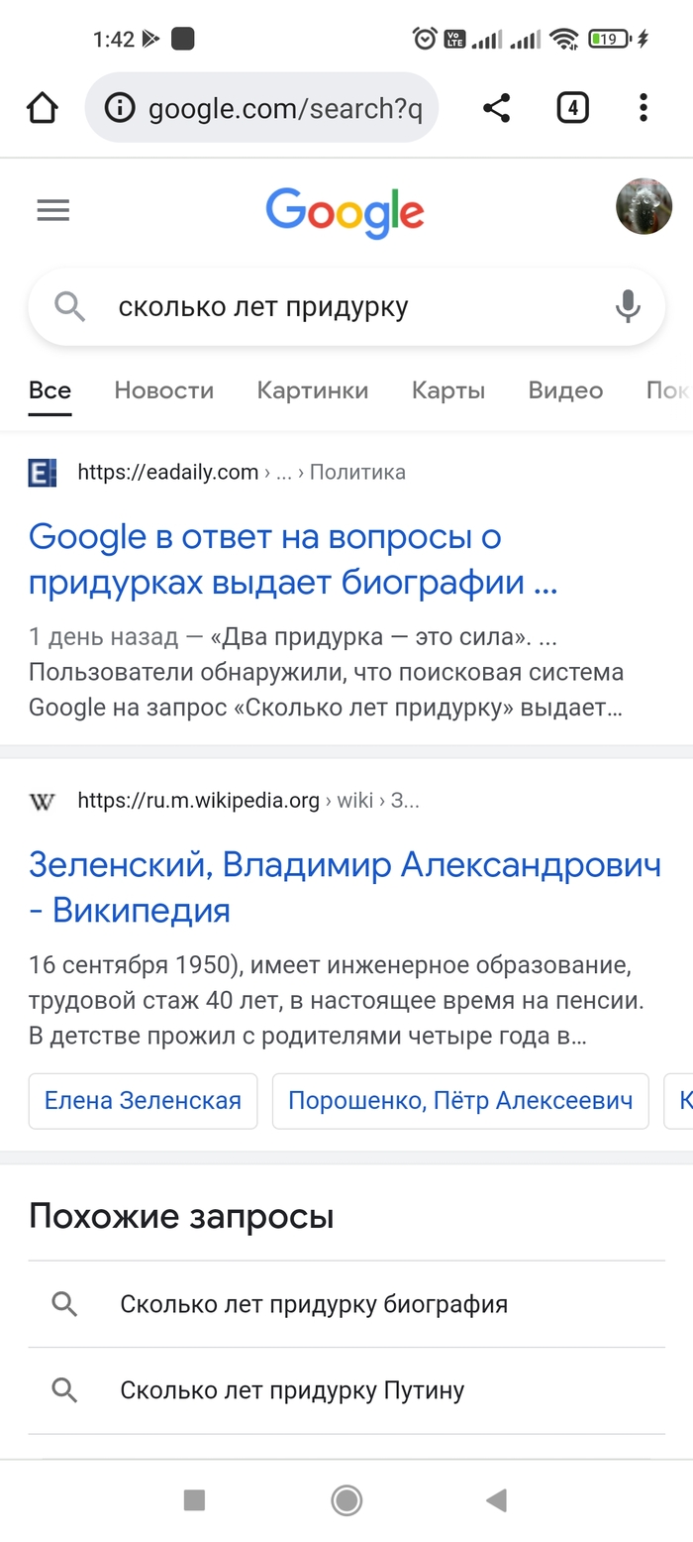Tap the eadaily.com site favicon
Screen dimensions: 693x1542
pos(41,473)
